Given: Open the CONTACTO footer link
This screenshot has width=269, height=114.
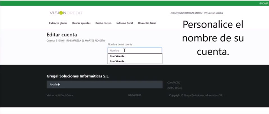Looking at the screenshot, I should [x=174, y=83].
